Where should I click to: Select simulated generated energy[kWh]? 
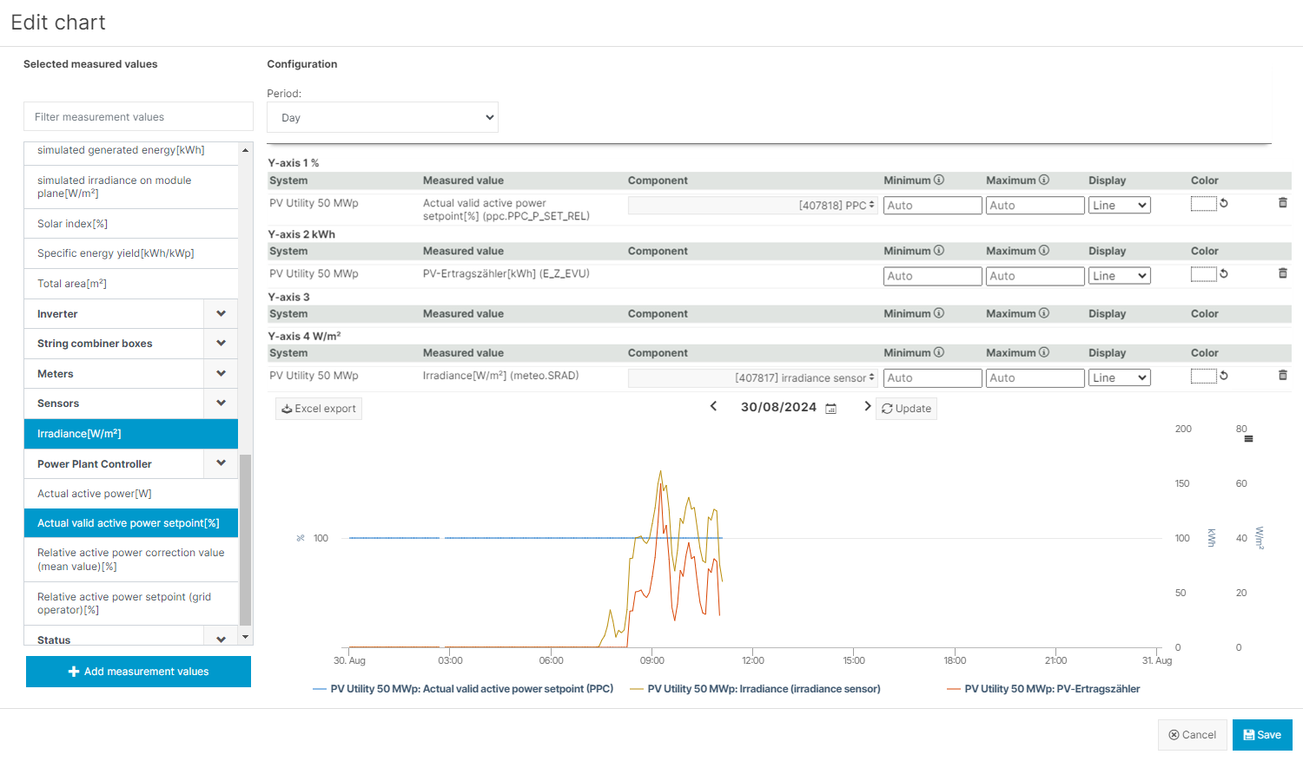(x=131, y=152)
